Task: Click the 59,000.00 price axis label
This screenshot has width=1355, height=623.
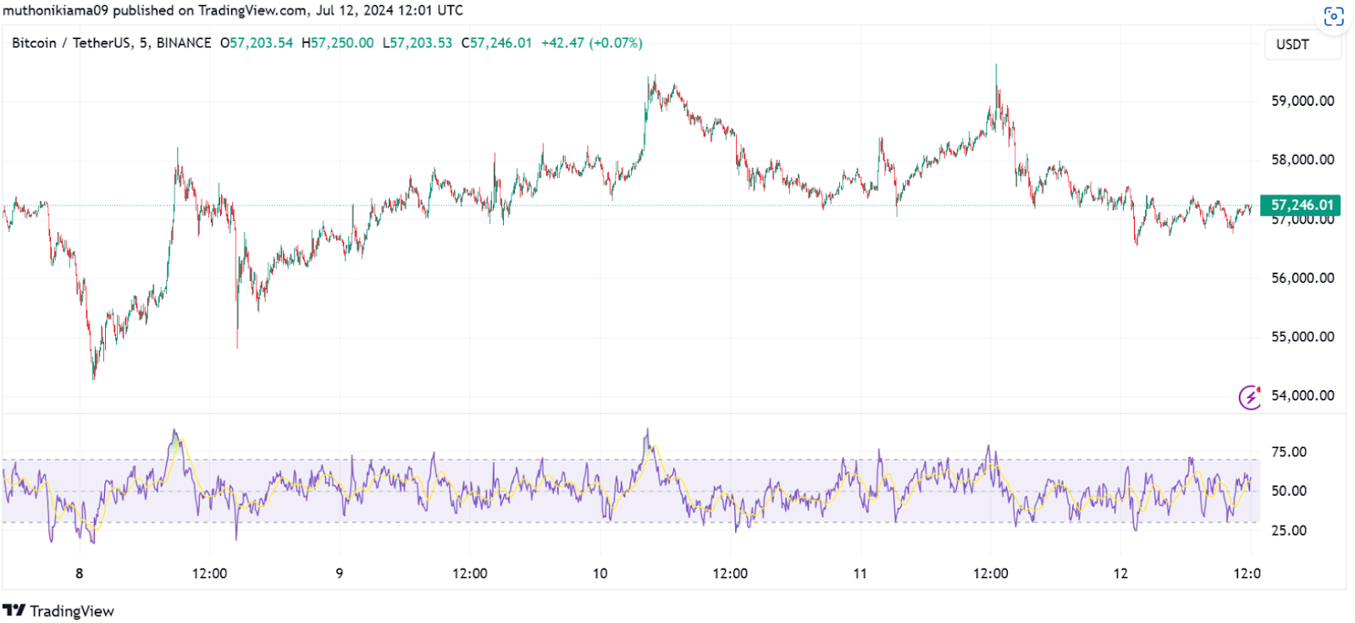Action: tap(1302, 101)
